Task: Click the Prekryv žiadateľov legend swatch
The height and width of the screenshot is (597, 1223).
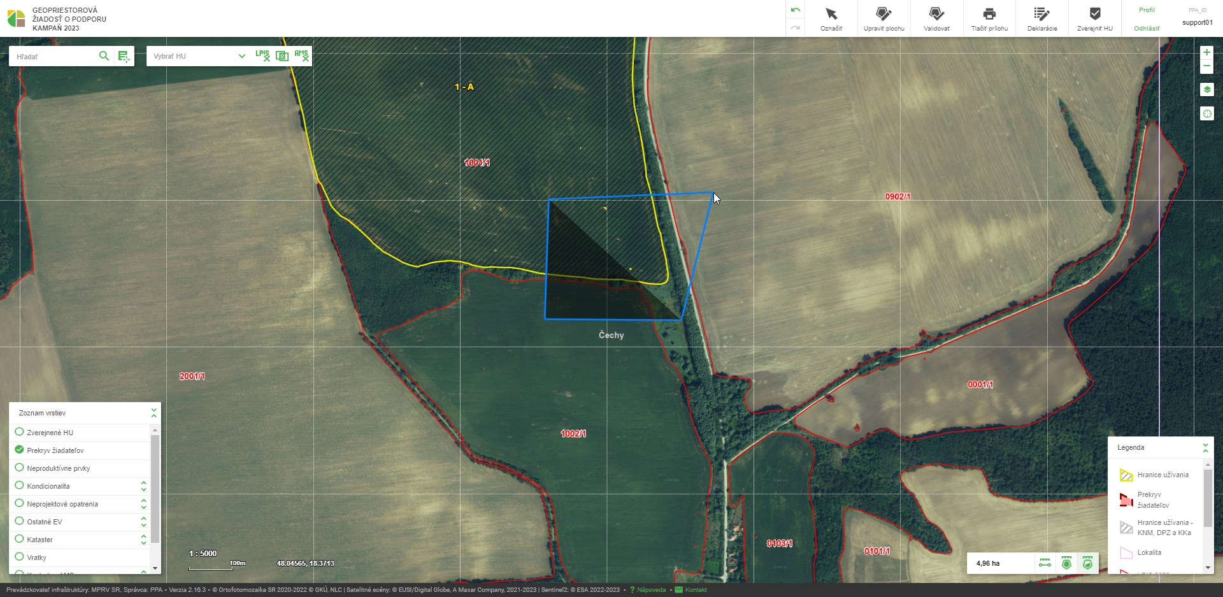Action: [1126, 500]
